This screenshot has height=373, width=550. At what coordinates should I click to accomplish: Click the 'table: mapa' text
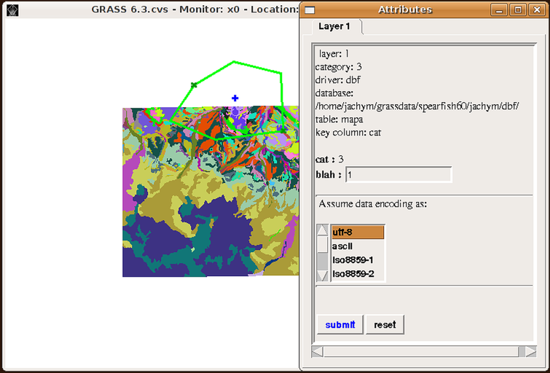tap(339, 119)
